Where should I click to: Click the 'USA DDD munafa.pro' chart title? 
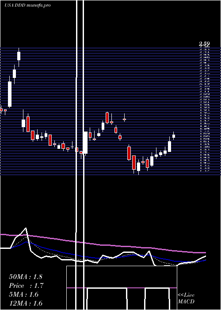27,5
